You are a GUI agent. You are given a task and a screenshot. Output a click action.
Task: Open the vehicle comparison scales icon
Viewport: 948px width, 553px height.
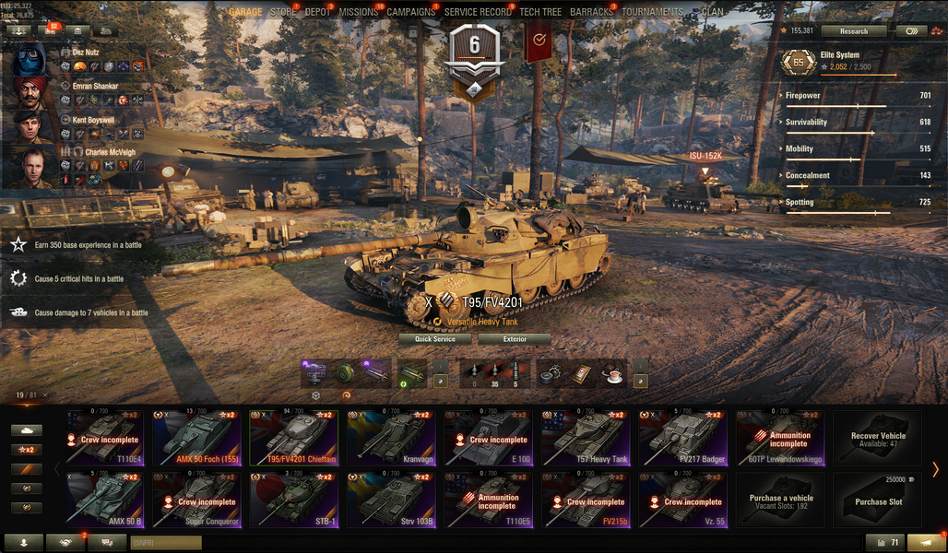[x=937, y=30]
